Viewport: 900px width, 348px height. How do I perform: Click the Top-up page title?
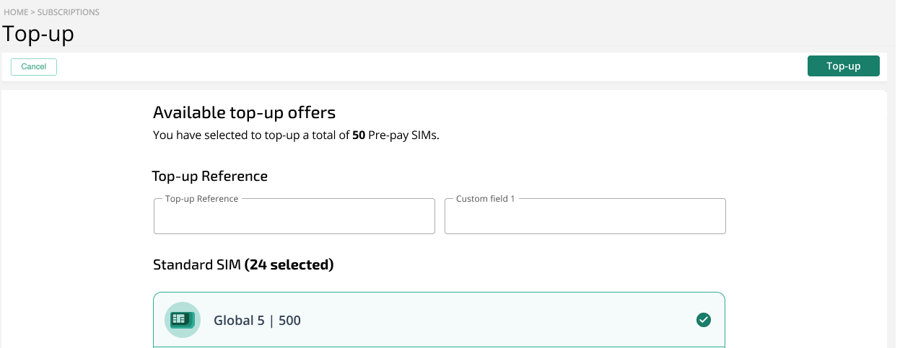pyautogui.click(x=38, y=33)
